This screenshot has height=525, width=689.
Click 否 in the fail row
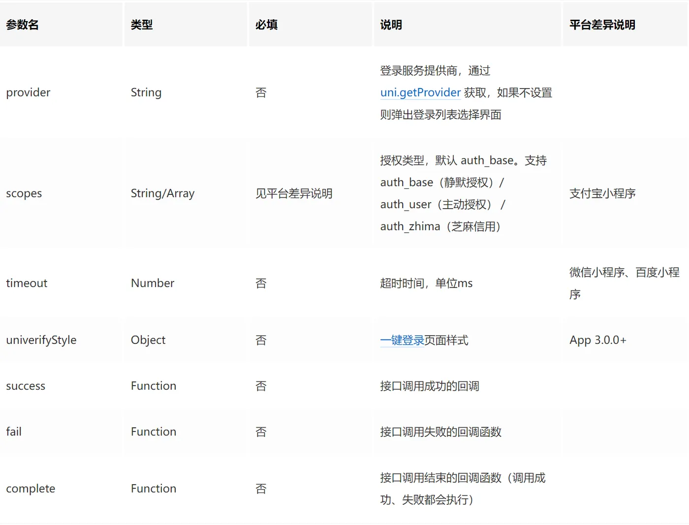[261, 432]
